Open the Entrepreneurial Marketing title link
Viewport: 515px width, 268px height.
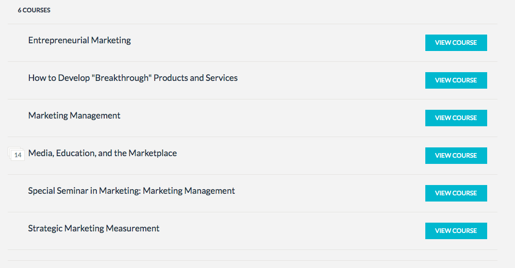(79, 40)
